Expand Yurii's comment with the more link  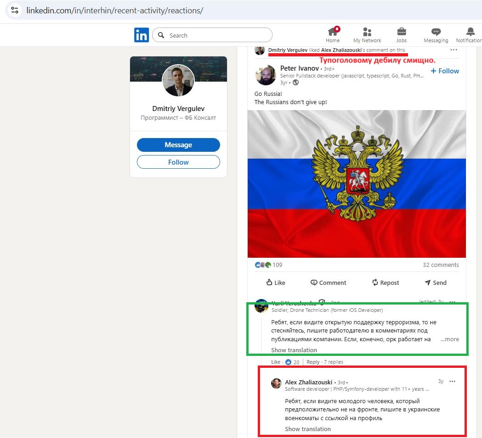click(449, 339)
